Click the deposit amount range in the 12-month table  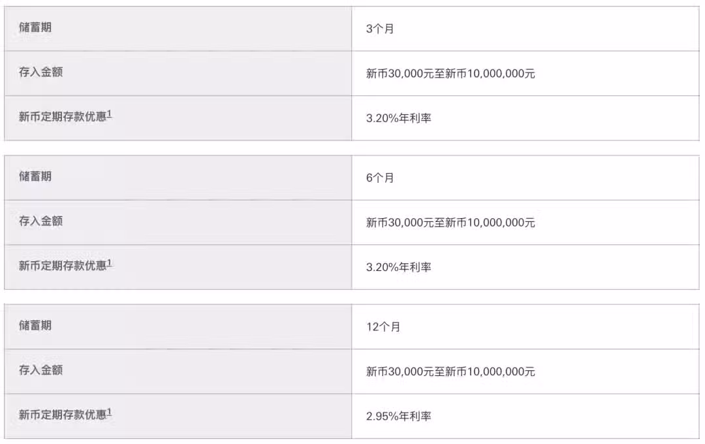[x=450, y=371]
